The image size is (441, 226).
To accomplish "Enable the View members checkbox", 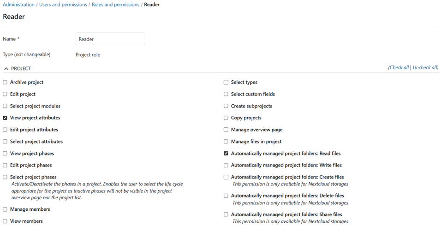I will [5, 221].
